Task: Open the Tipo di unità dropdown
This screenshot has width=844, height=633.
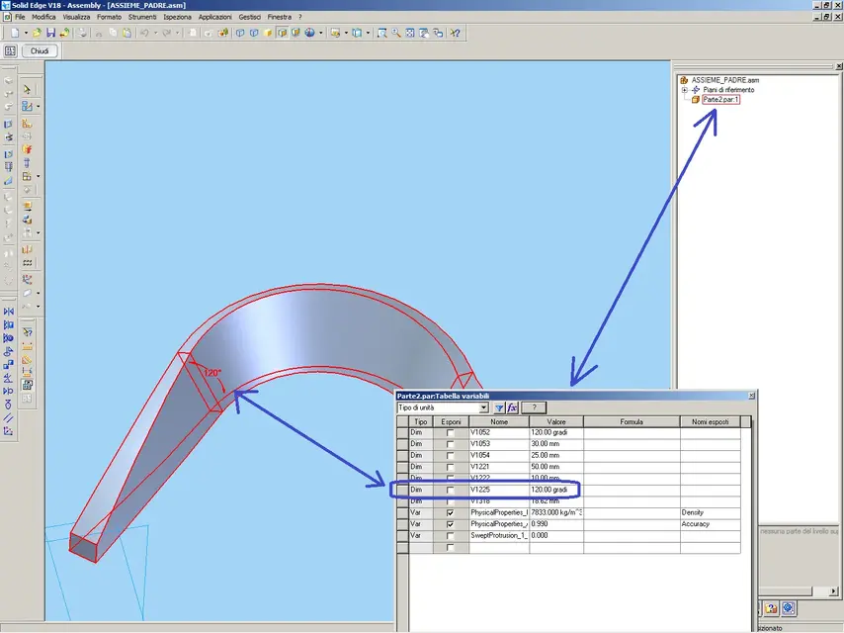Action: coord(483,407)
